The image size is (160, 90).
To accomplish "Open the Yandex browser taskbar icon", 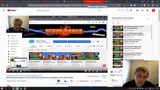I will pos(17,88).
